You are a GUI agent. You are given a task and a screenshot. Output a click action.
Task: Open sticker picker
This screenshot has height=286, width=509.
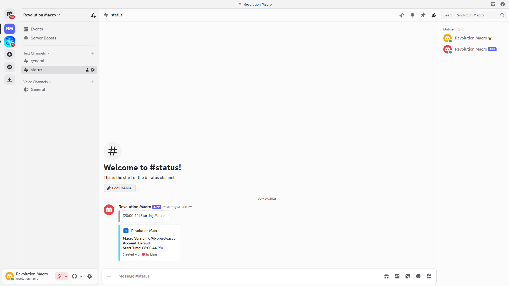(408, 276)
